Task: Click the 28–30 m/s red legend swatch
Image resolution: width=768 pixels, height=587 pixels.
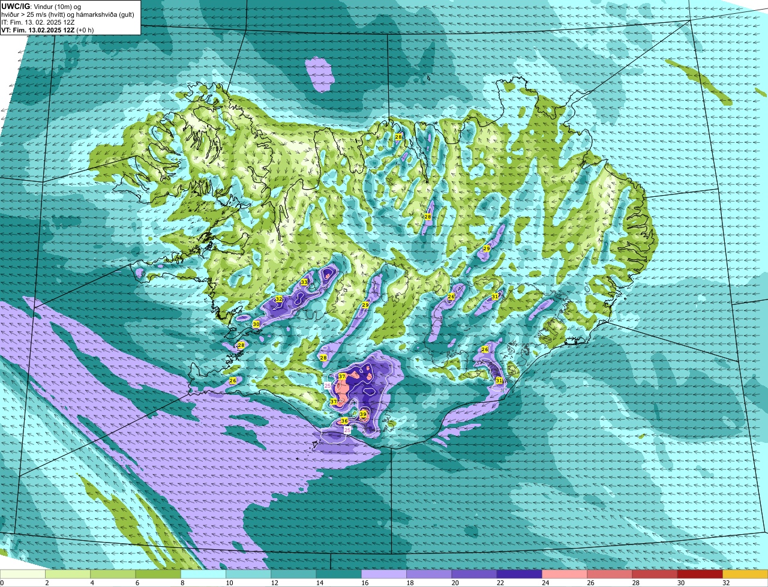Action: [655, 574]
